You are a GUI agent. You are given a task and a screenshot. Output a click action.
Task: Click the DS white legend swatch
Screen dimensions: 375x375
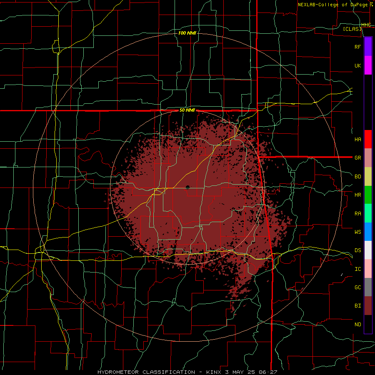click(x=368, y=250)
